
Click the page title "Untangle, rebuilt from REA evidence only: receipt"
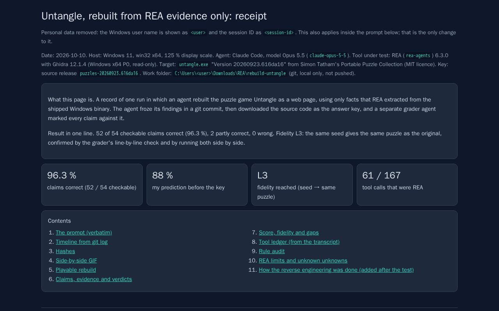154,16
